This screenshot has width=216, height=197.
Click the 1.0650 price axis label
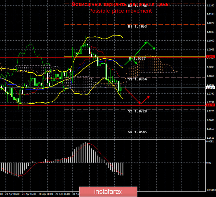(210, 129)
